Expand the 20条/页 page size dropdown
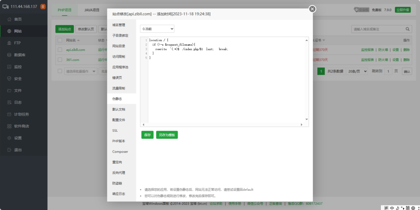The height and width of the screenshot is (210, 420). [x=357, y=71]
